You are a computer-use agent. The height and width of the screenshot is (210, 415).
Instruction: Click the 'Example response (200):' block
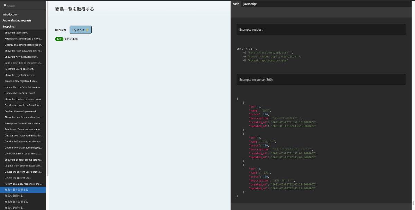pyautogui.click(x=321, y=79)
